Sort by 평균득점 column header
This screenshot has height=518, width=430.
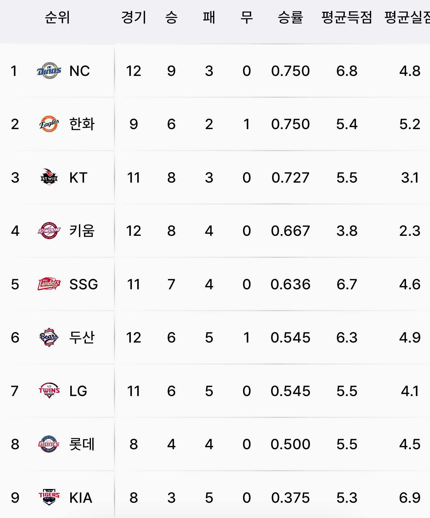pyautogui.click(x=347, y=17)
